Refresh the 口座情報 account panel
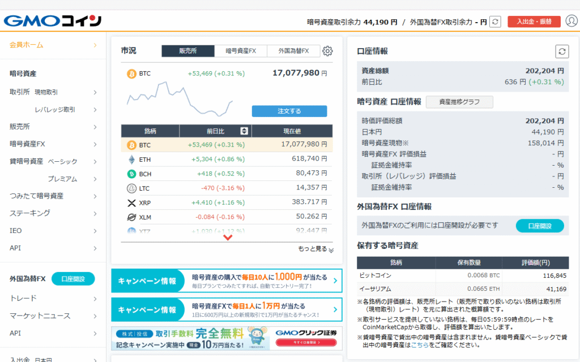This screenshot has height=362, width=580. coord(561,51)
